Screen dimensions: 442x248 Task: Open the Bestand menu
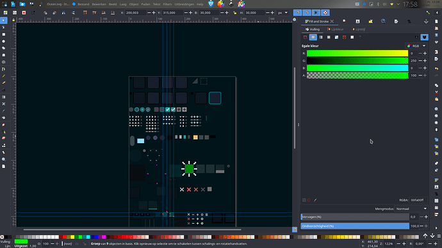point(83,4)
